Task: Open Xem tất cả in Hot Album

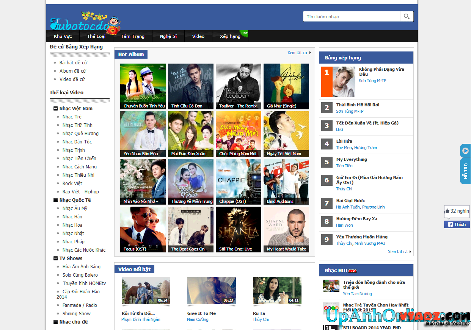Action: coord(299,53)
